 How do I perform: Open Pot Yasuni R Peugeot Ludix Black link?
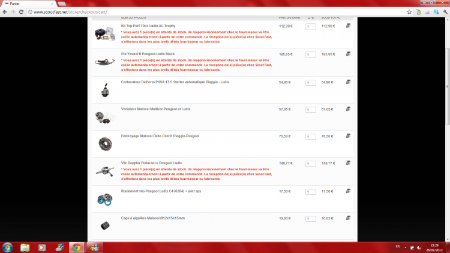click(x=148, y=54)
